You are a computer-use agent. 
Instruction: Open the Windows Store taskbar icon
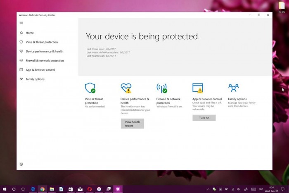pos(71,189)
